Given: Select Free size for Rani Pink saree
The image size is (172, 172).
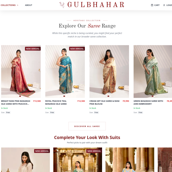Looking at the screenshot, I should coord(8,112).
